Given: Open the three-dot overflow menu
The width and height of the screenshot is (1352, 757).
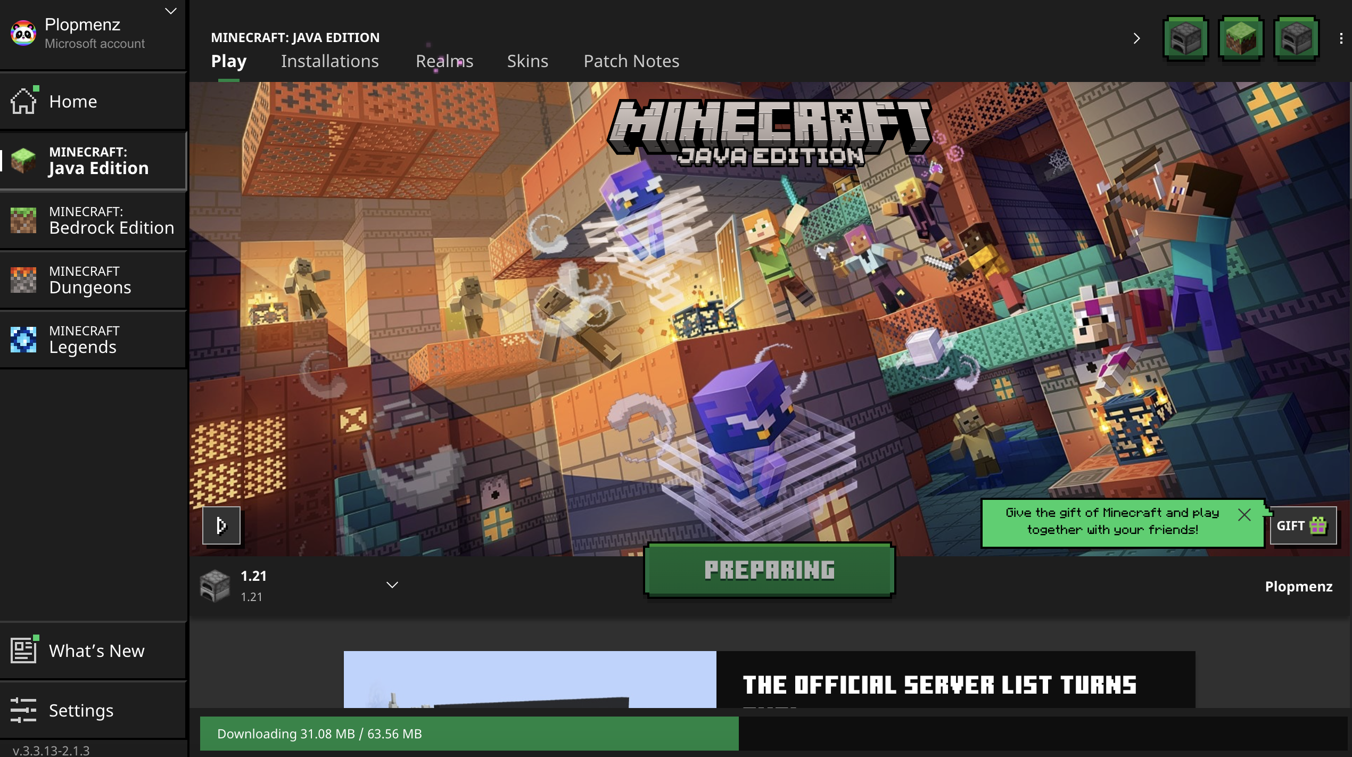Looking at the screenshot, I should 1341,38.
